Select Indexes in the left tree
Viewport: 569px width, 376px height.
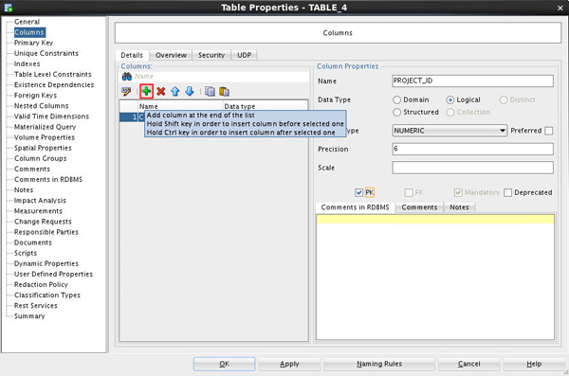[27, 63]
